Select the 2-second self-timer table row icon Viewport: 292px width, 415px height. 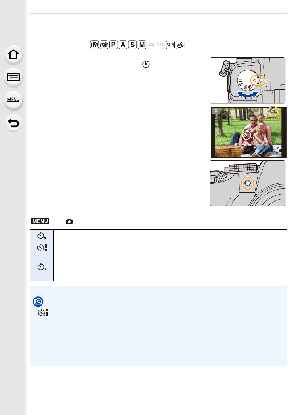[42, 267]
